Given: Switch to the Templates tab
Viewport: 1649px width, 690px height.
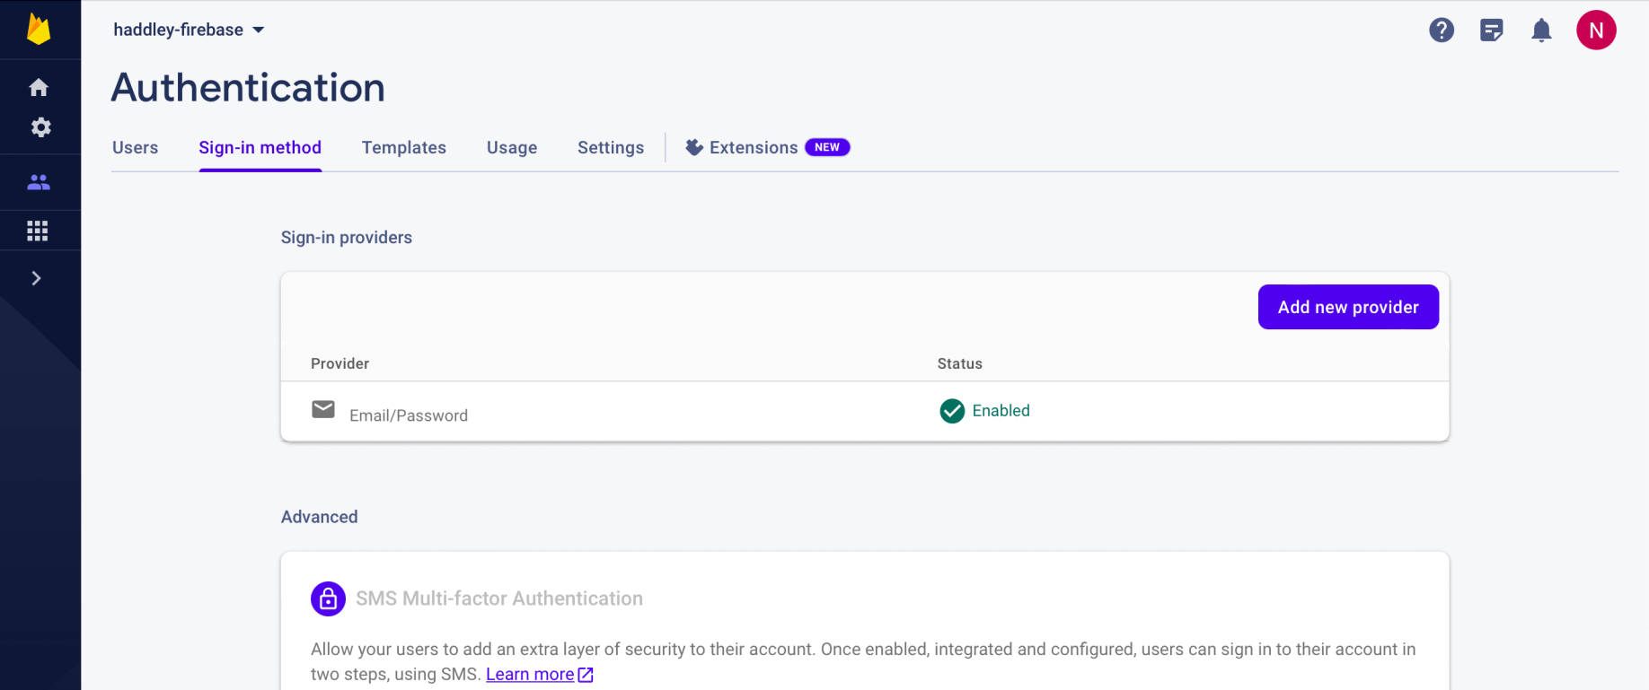Looking at the screenshot, I should click(404, 147).
